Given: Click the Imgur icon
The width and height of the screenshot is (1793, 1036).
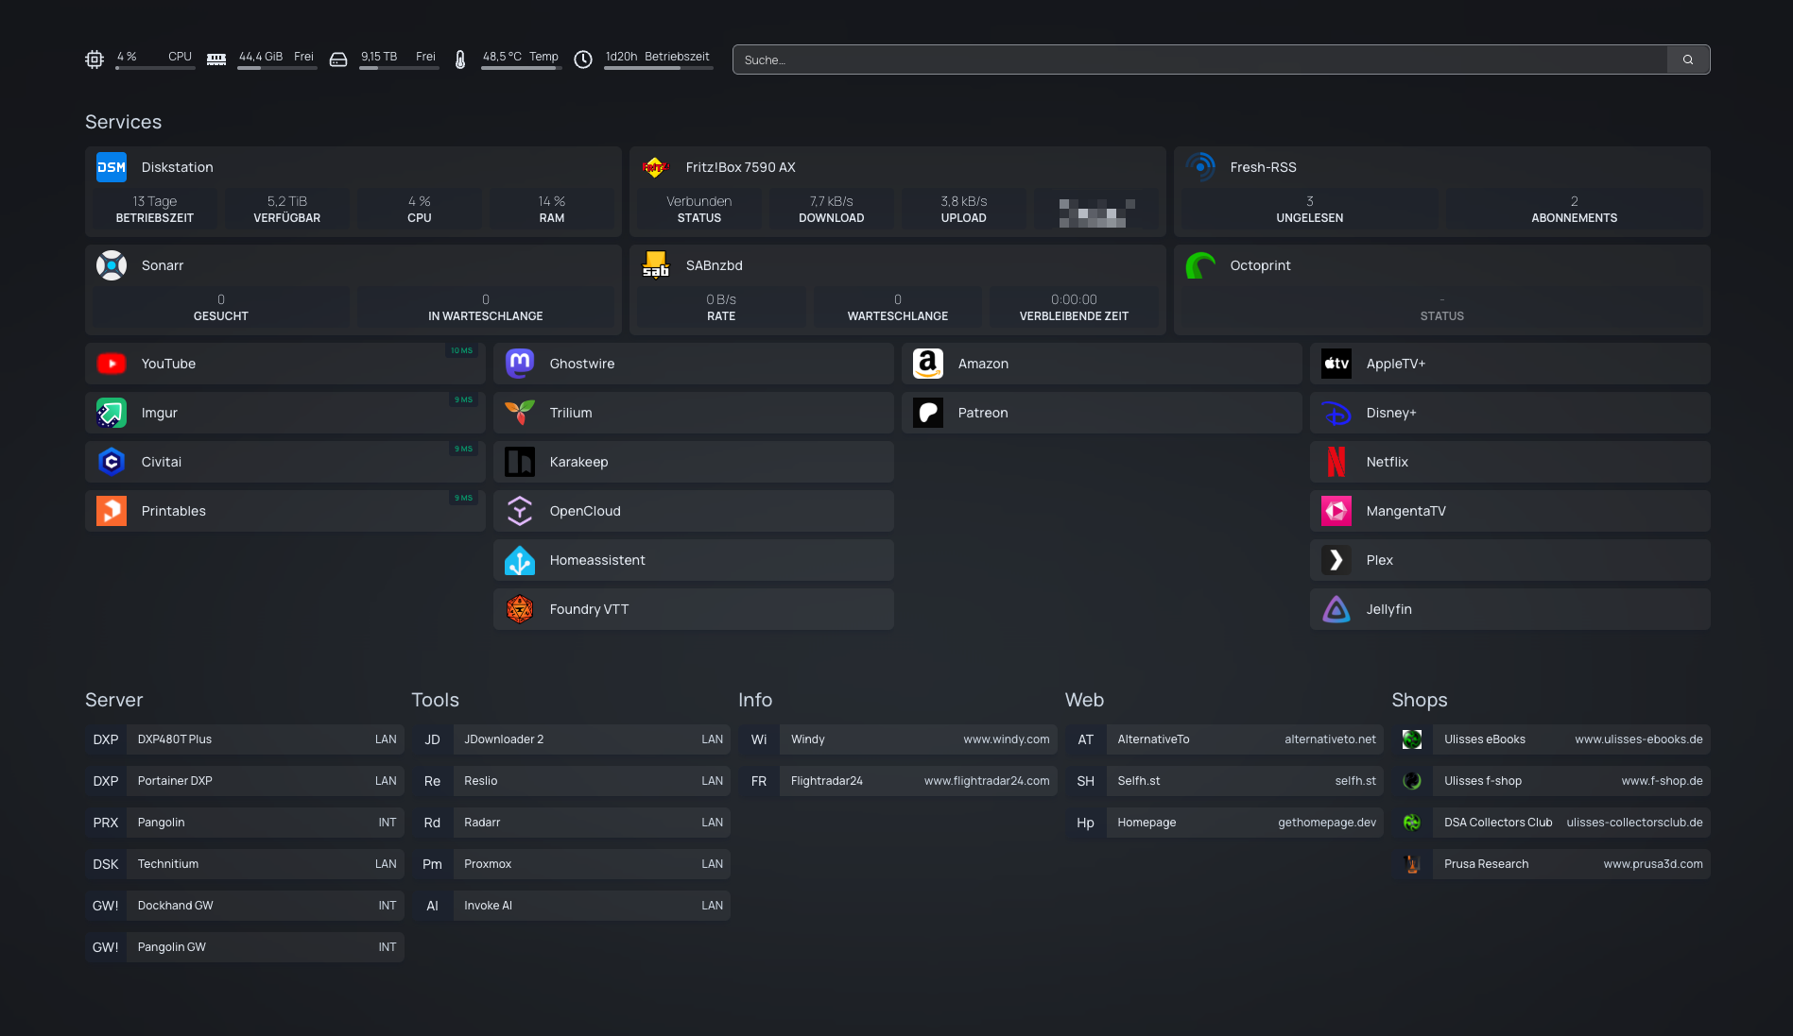Looking at the screenshot, I should click(x=112, y=413).
